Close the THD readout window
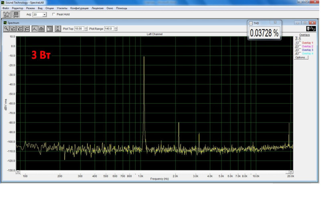 275,22
